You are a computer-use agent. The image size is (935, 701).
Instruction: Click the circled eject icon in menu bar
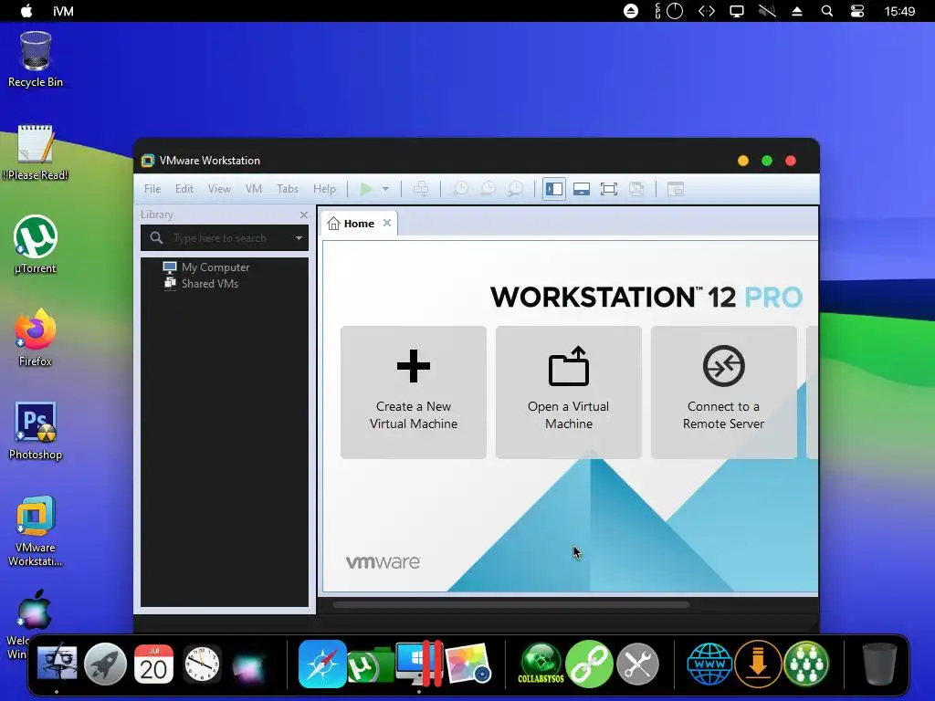pyautogui.click(x=630, y=11)
